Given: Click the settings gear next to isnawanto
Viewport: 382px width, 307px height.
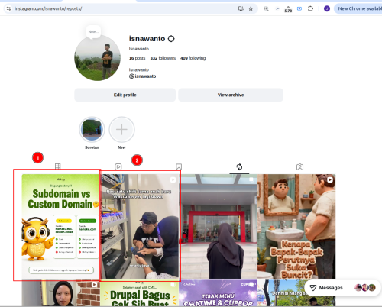Looking at the screenshot, I should [x=171, y=39].
